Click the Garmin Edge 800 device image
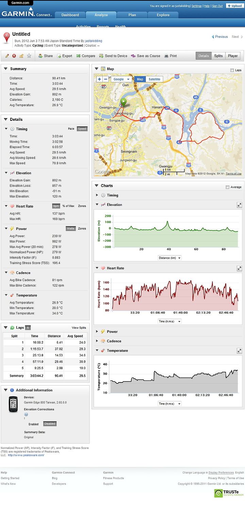Viewport: 245px width, 506px height. tap(13, 404)
